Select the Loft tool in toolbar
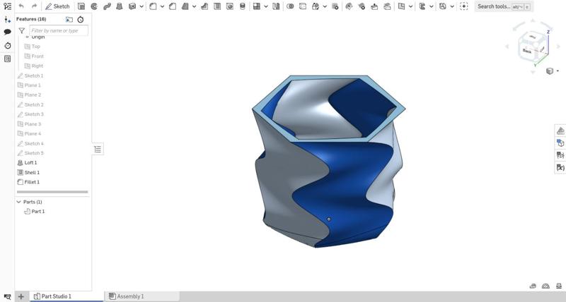Viewport: 566px width, 302px height. tap(120, 6)
